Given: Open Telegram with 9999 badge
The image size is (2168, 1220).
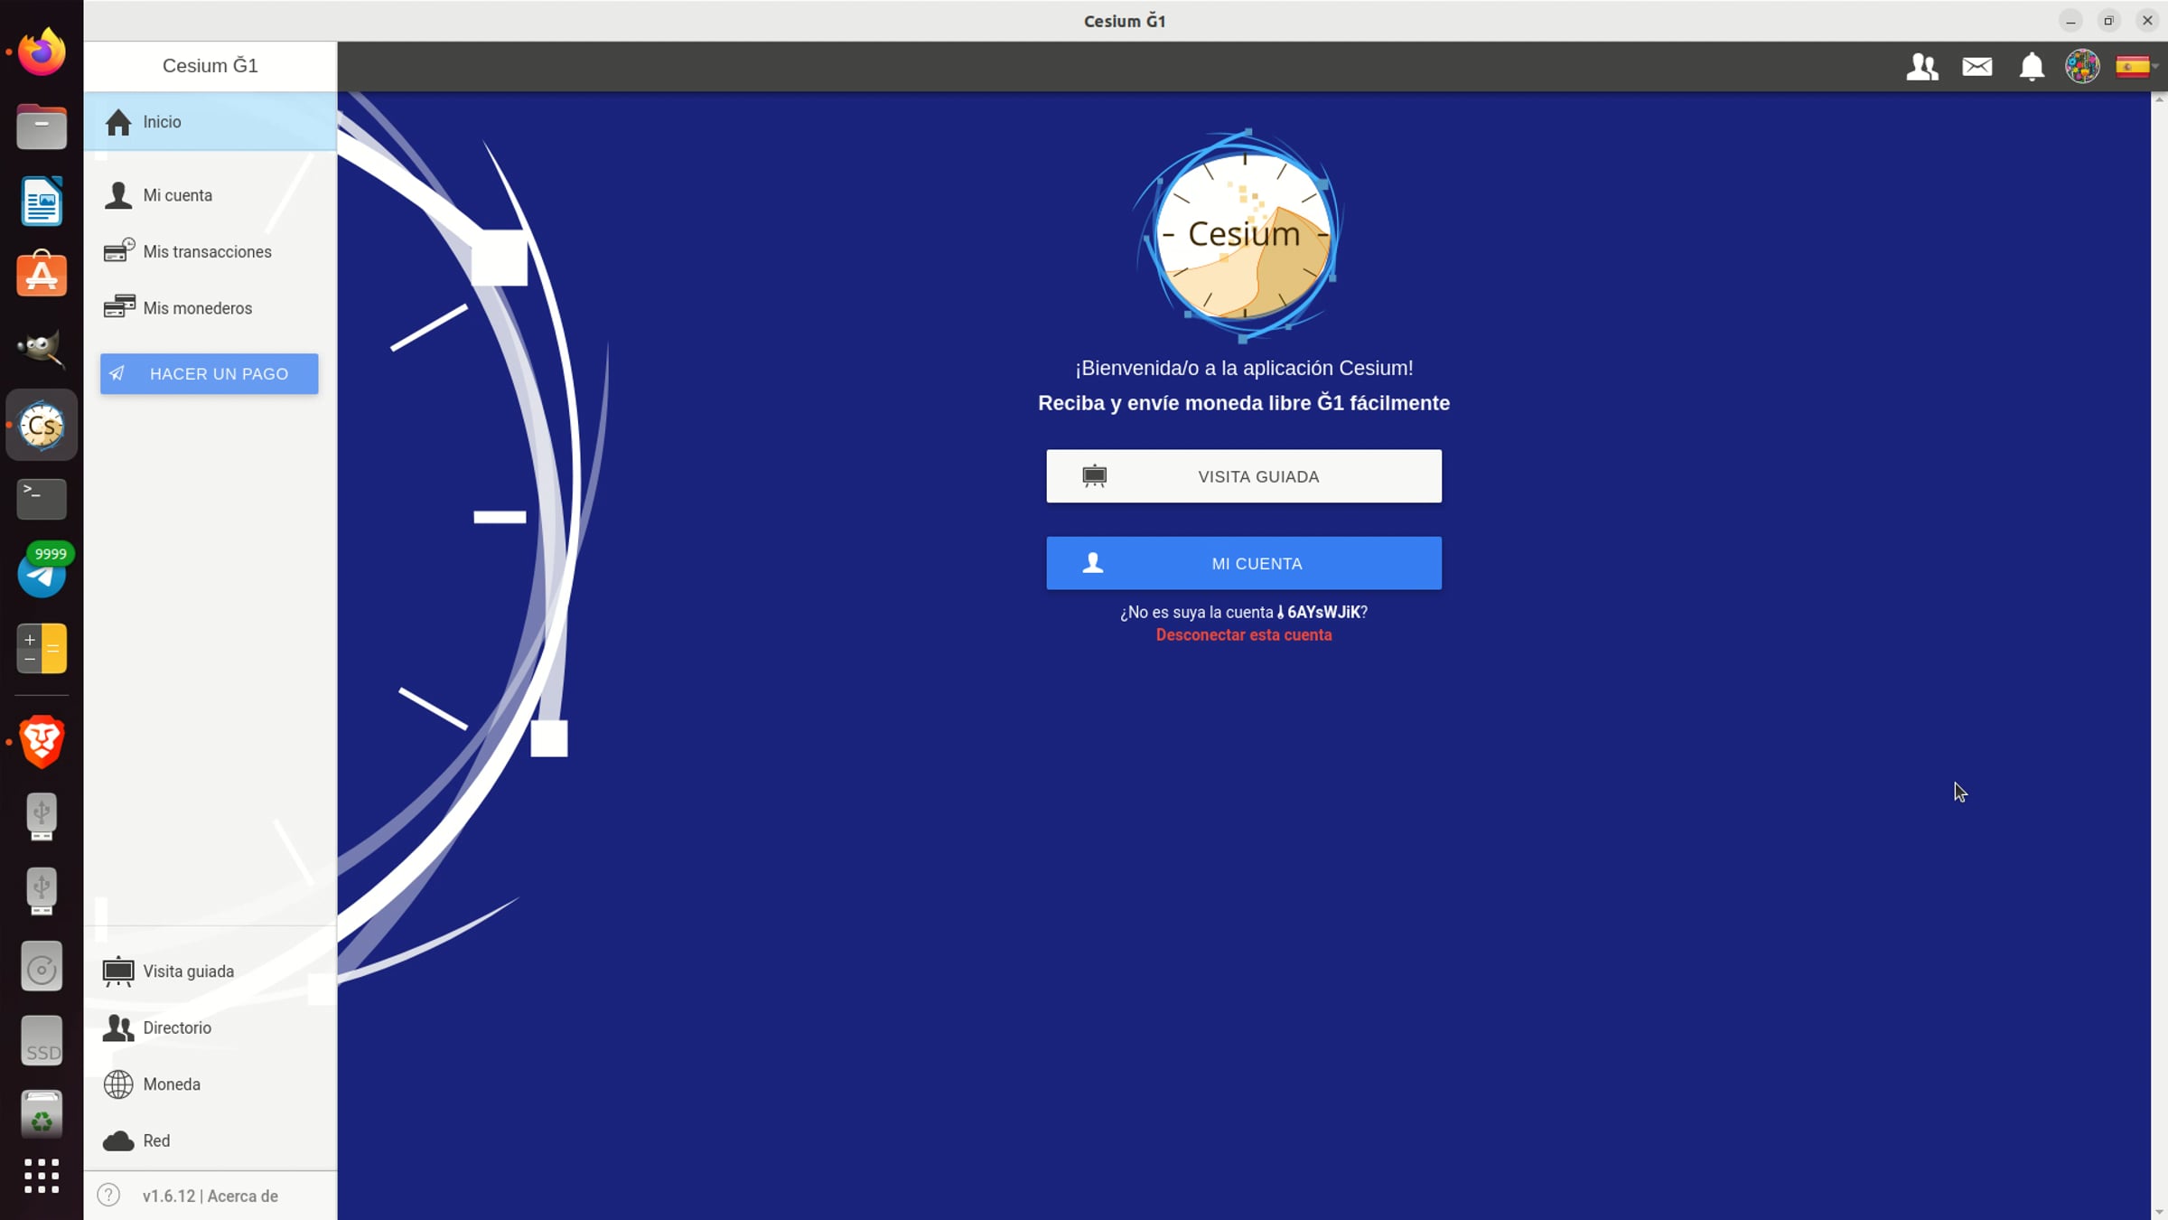Looking at the screenshot, I should click(42, 572).
